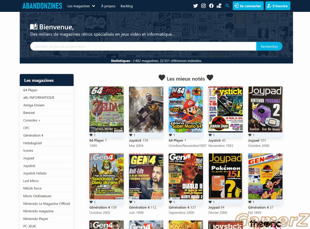The image size is (310, 229).
Task: Focus the game search input field
Action: 143,46
